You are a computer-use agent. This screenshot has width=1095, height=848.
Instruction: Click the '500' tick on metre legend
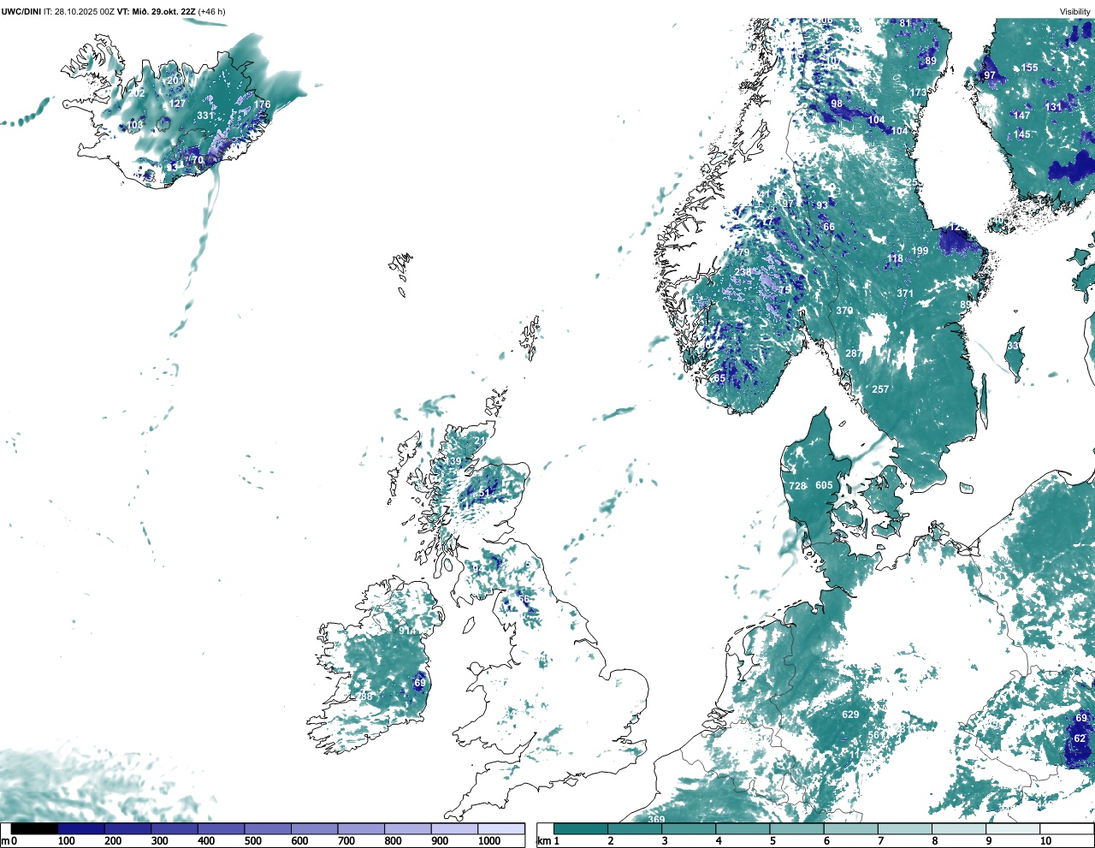click(252, 841)
